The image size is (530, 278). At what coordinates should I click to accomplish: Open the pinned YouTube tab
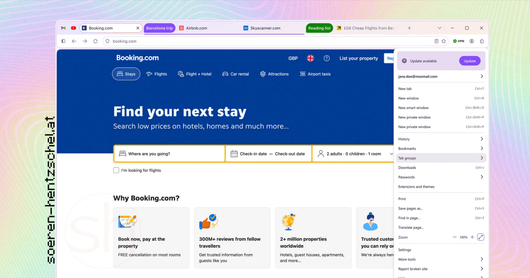click(73, 28)
